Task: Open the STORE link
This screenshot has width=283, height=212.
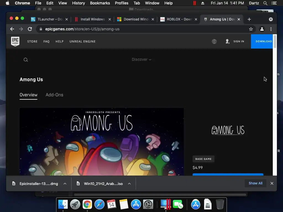Action: pyautogui.click(x=32, y=41)
